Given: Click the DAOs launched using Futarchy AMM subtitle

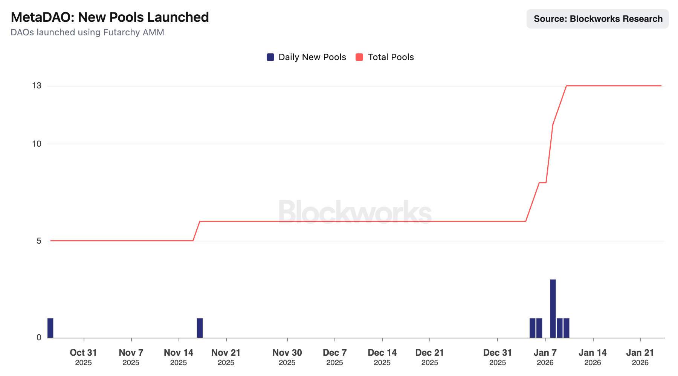Looking at the screenshot, I should click(87, 32).
